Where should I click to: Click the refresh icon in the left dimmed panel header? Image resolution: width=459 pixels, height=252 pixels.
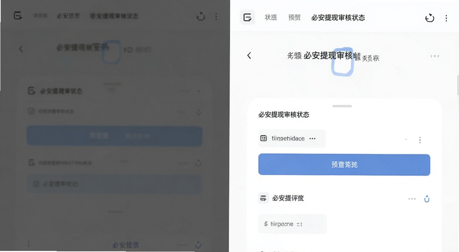pyautogui.click(x=200, y=17)
